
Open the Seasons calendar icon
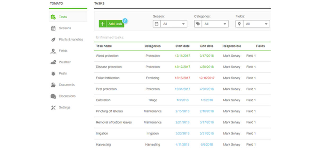[53, 28]
